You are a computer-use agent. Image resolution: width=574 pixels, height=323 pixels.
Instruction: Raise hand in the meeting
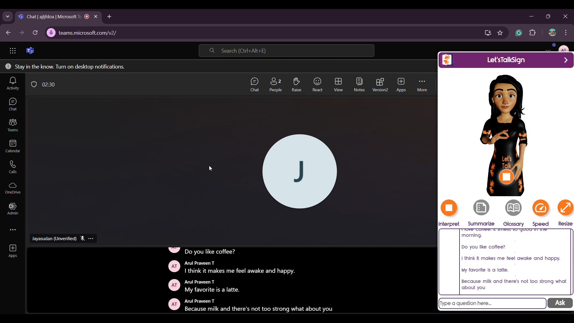(296, 85)
